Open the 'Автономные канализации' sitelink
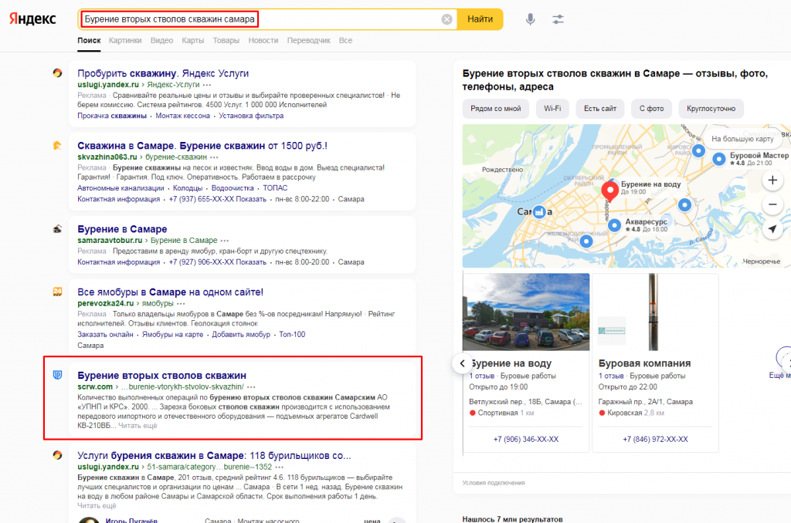Screen dimensions: 791x523 tap(121, 188)
